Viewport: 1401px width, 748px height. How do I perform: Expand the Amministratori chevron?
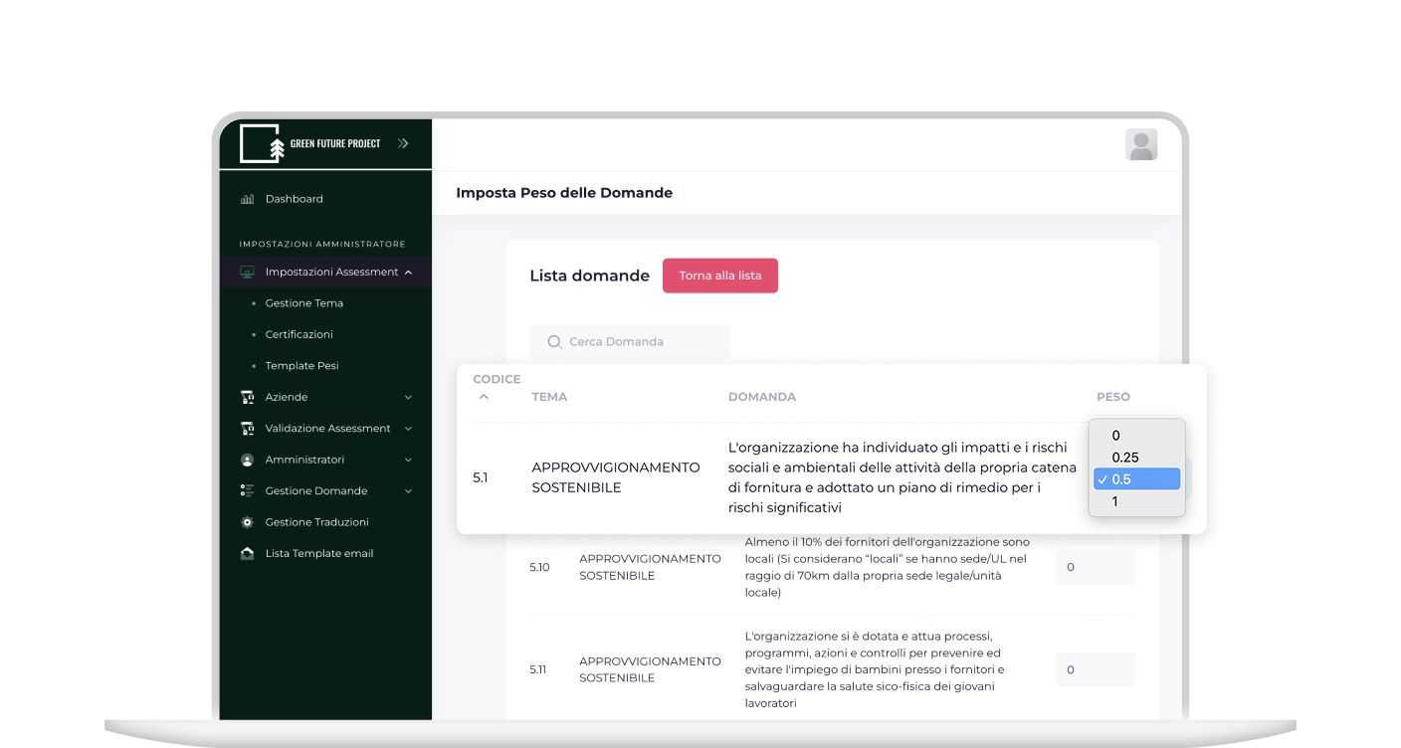pyautogui.click(x=409, y=460)
